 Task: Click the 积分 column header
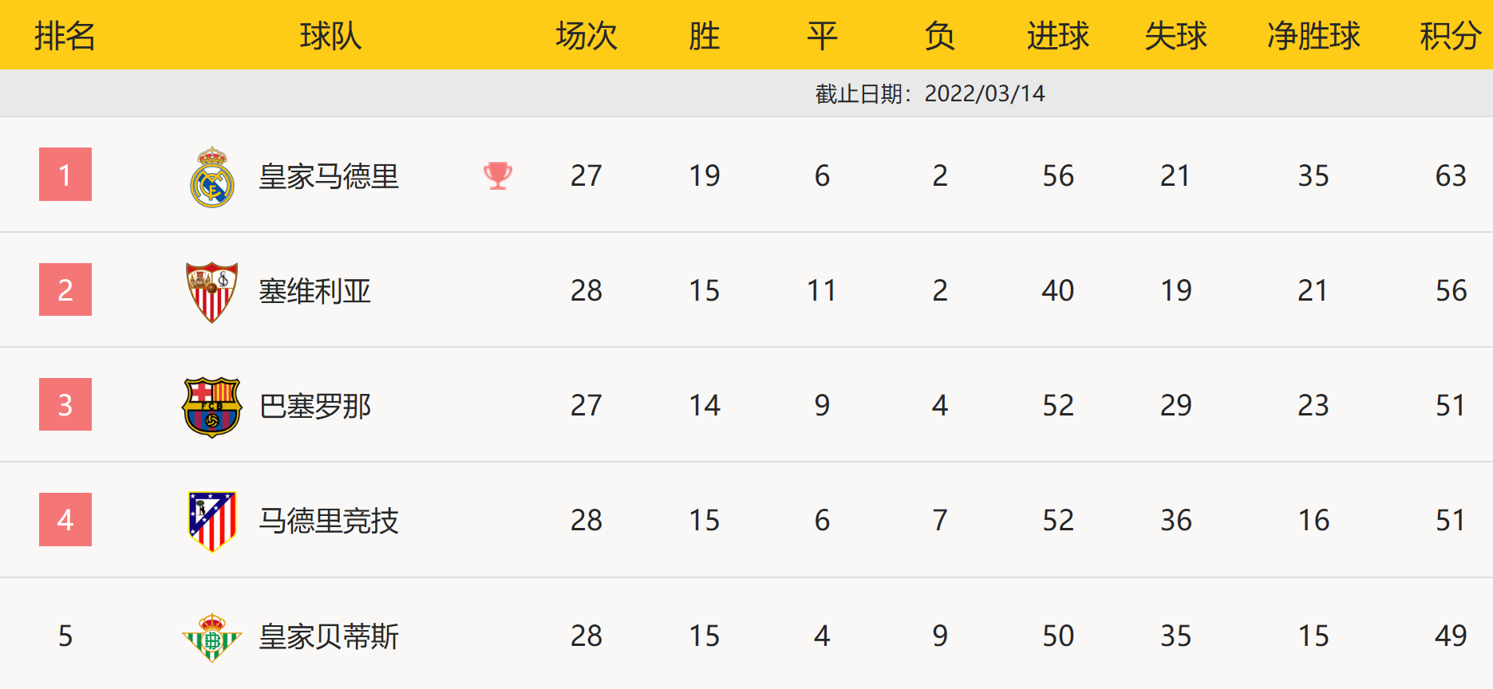(1450, 36)
